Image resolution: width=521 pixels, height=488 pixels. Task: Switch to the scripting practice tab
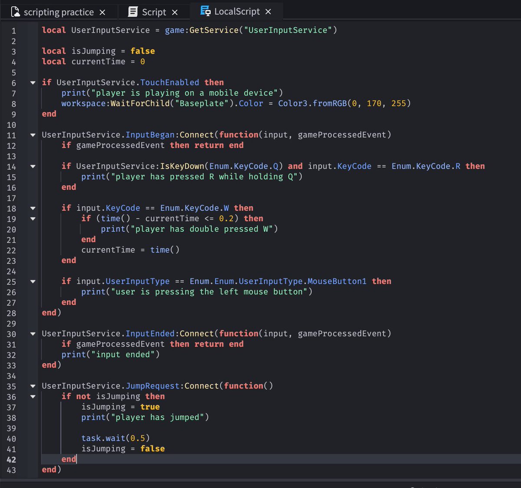click(59, 12)
